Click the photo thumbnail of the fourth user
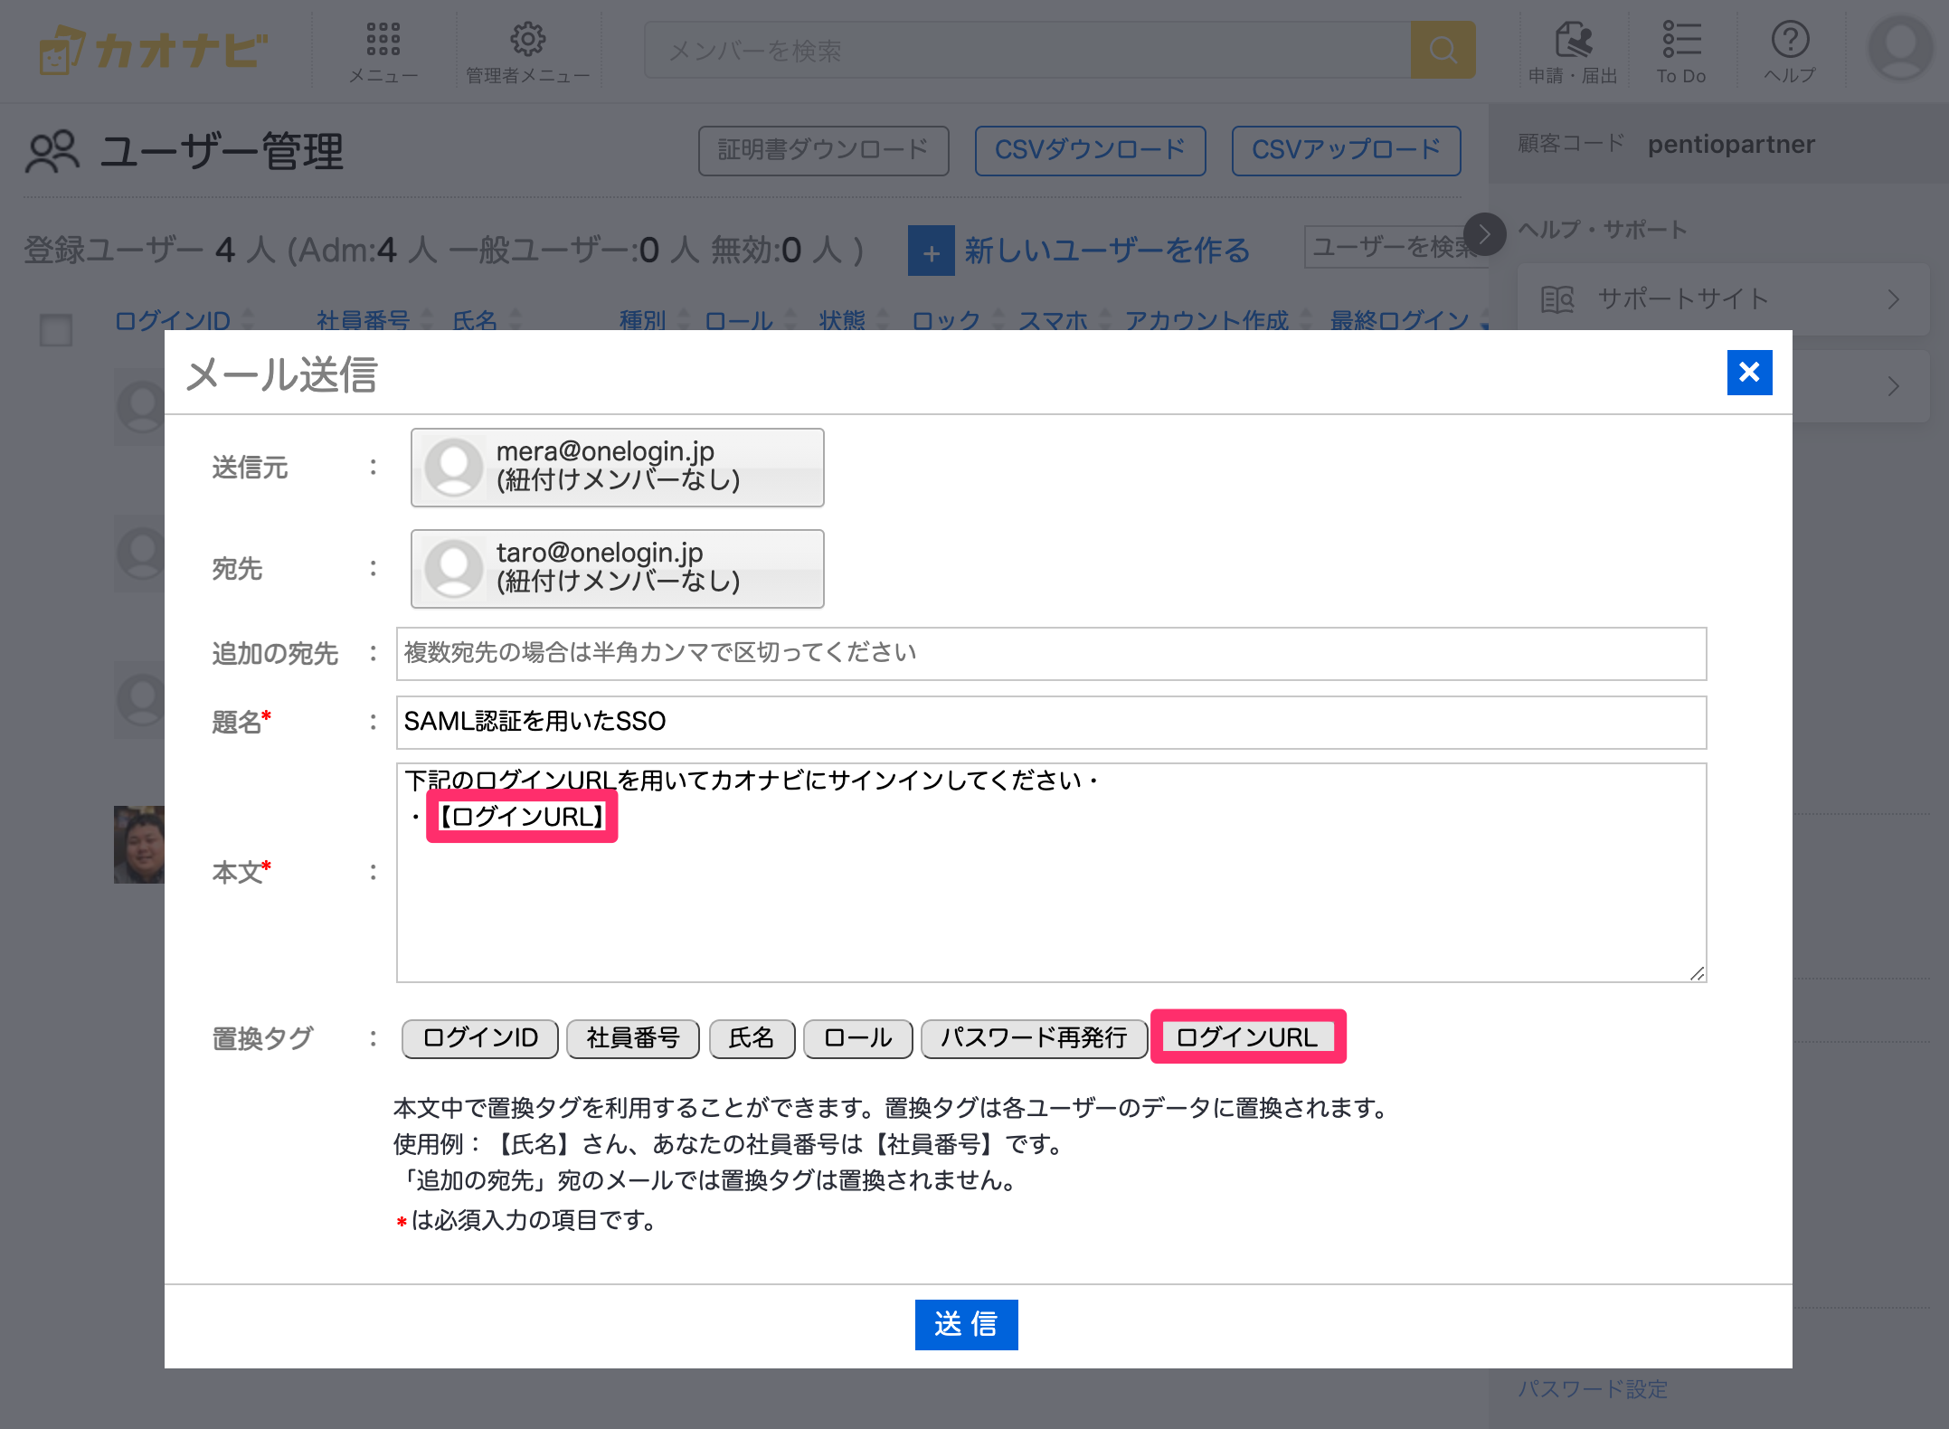Viewport: 1949px width, 1429px height. coord(139,845)
